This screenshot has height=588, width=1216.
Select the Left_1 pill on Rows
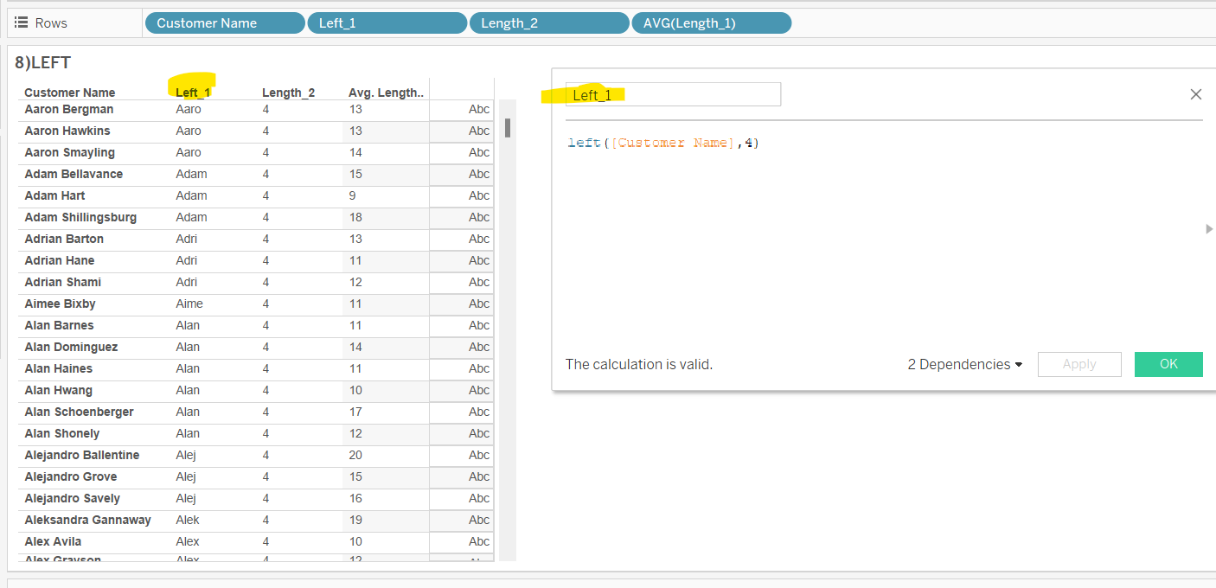(x=387, y=23)
